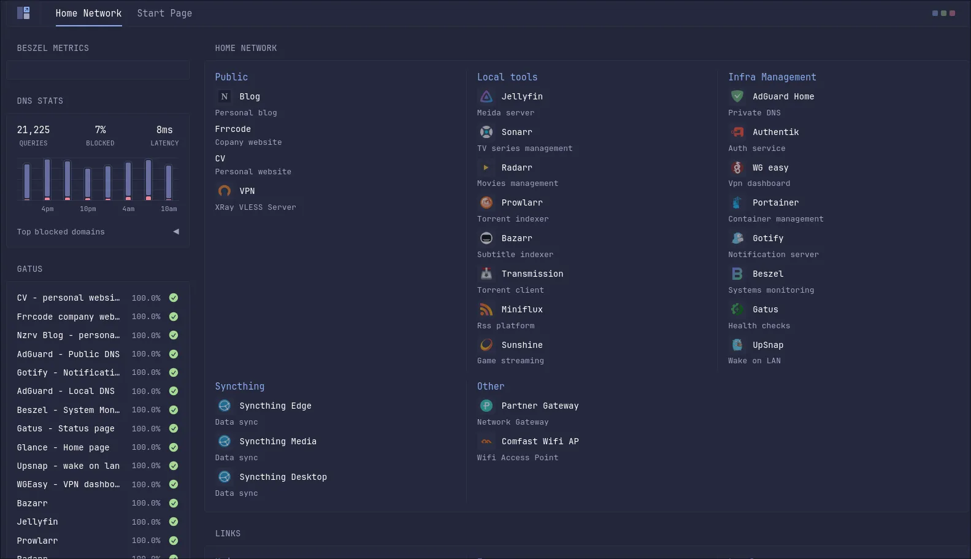Click the DNS chart bar at 10am

tap(169, 182)
